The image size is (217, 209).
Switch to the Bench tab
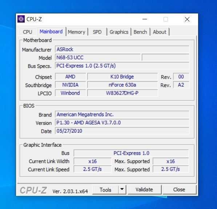click(140, 32)
